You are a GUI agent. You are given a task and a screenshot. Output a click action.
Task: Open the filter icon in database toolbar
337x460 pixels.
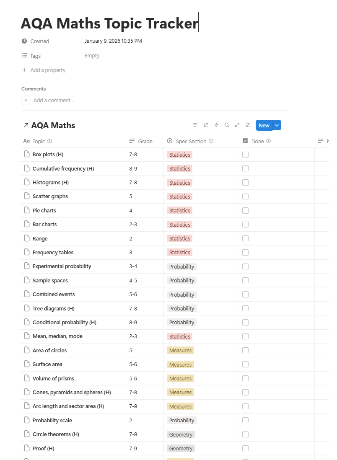195,125
